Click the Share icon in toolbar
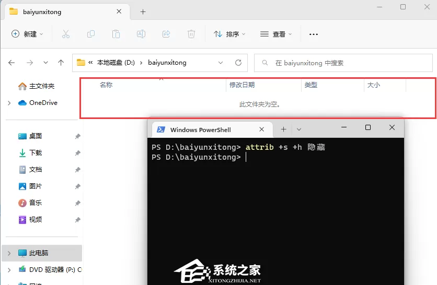437x285 pixels. (x=166, y=34)
